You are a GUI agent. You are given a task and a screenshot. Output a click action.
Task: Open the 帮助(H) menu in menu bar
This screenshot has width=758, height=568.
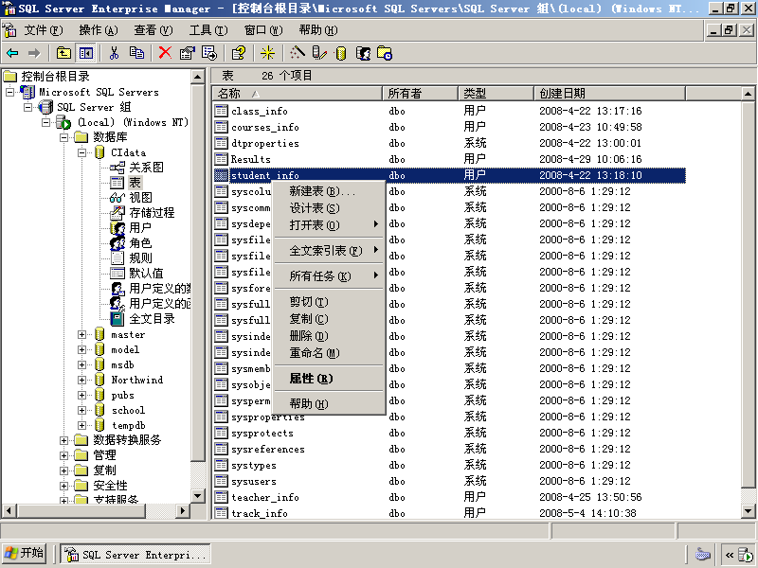318,30
